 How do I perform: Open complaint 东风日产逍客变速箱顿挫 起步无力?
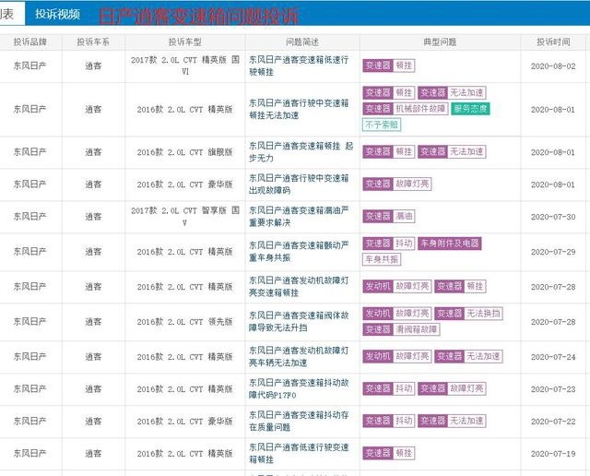[301, 152]
